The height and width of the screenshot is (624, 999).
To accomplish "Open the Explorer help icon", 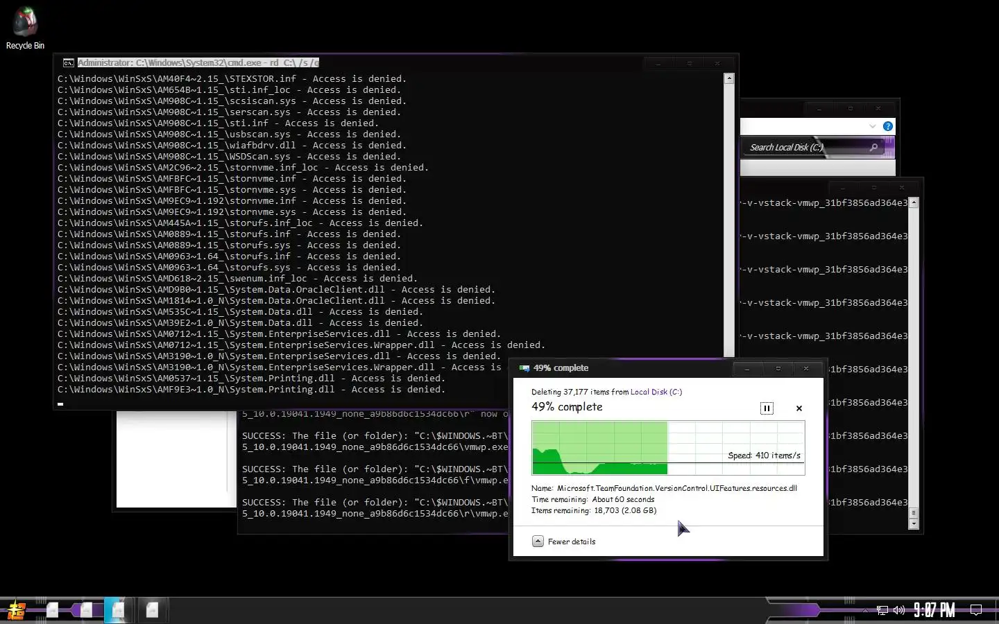I will 888,126.
